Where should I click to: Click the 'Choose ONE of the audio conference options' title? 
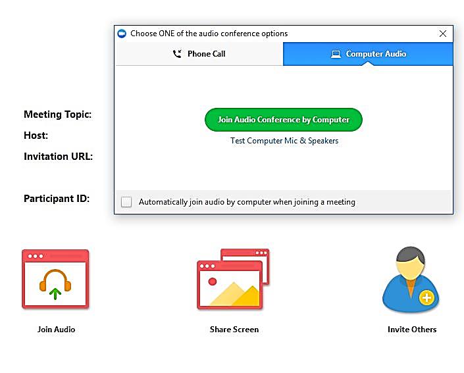(x=209, y=34)
